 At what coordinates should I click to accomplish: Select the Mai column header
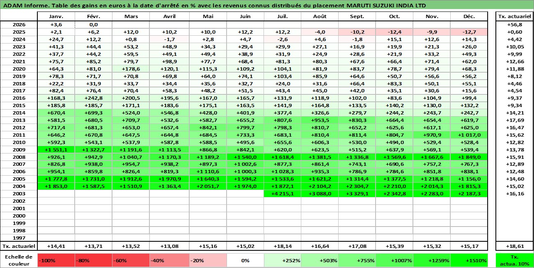pyautogui.click(x=208, y=16)
